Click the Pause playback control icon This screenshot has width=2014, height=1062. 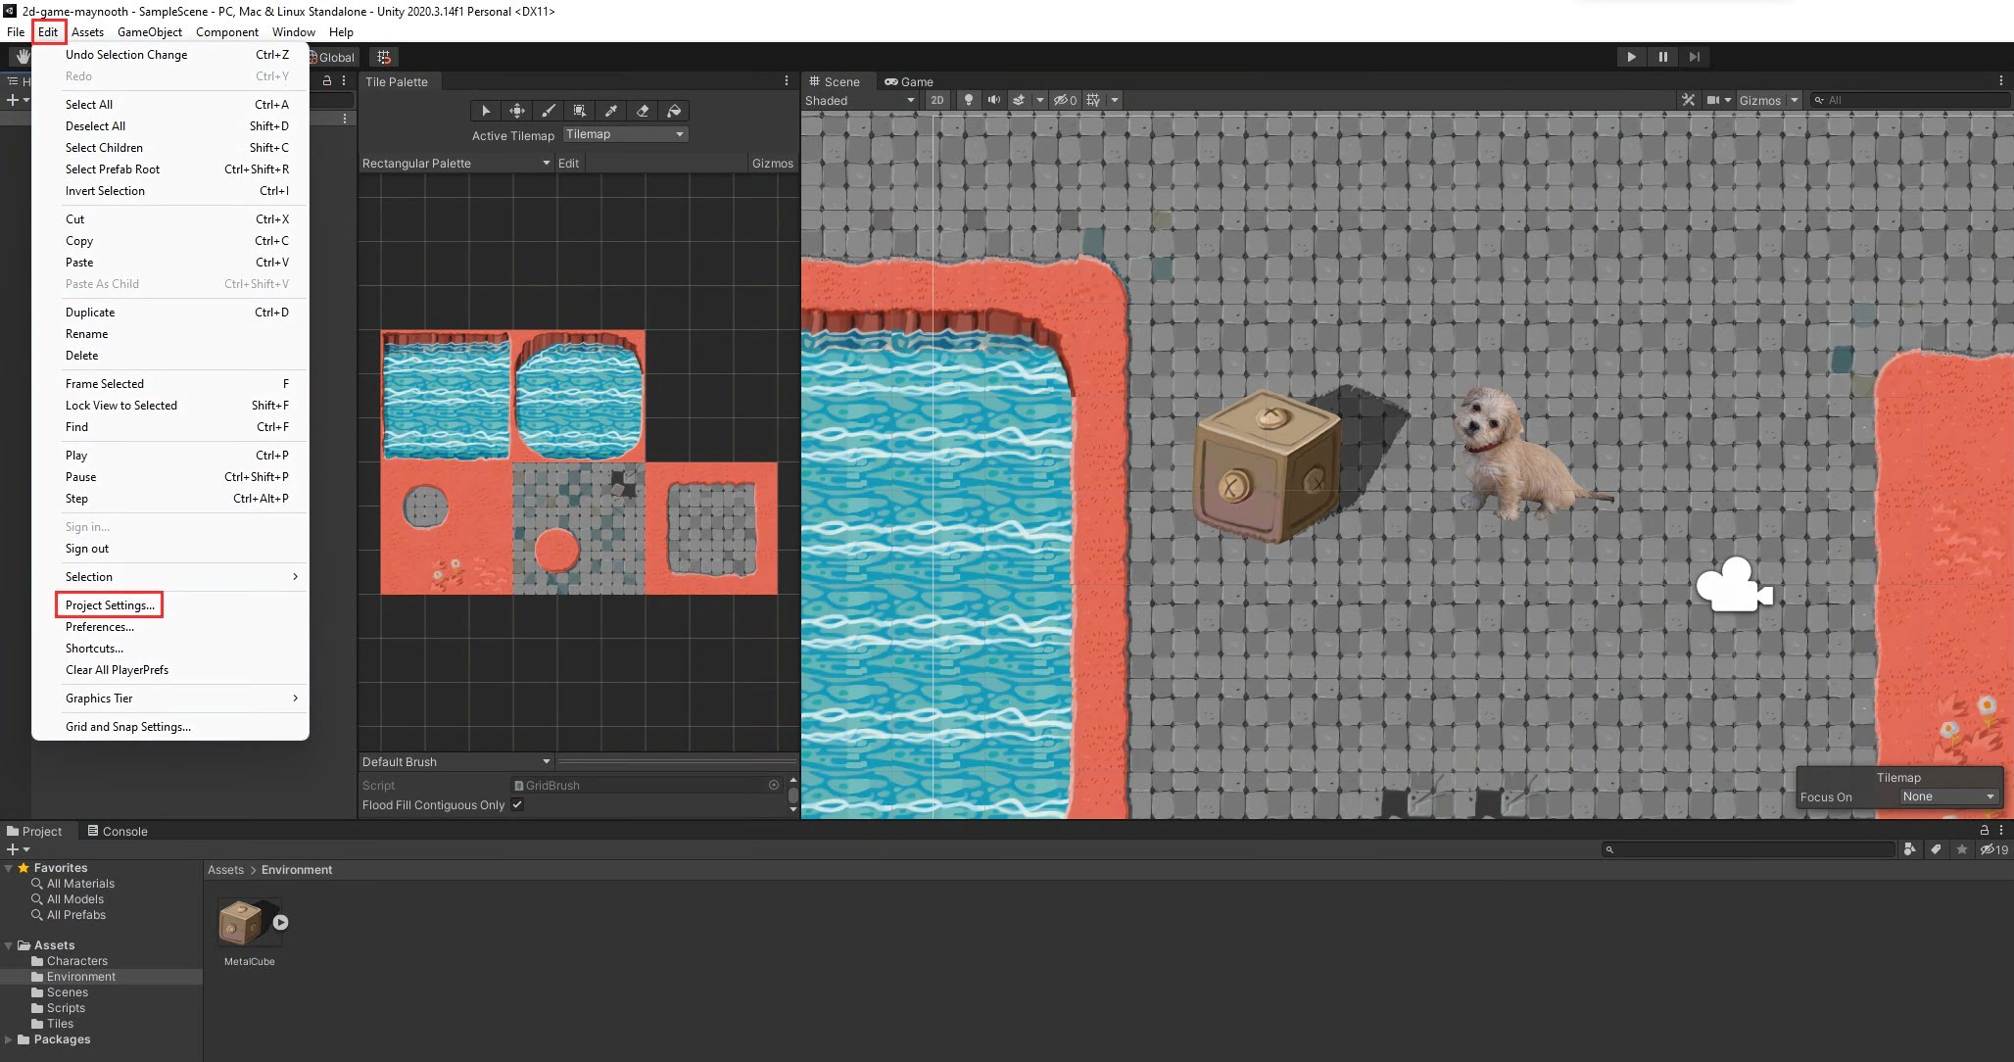1661,56
